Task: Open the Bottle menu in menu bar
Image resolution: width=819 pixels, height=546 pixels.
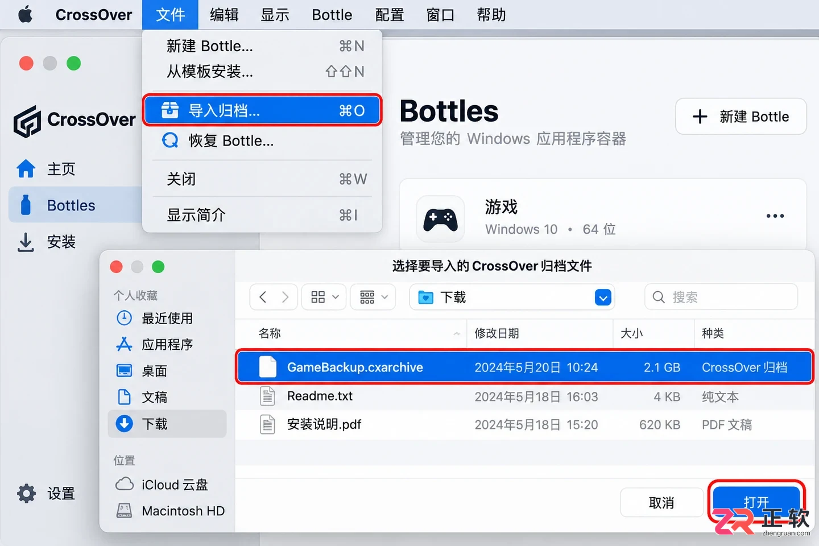Action: [x=332, y=15]
